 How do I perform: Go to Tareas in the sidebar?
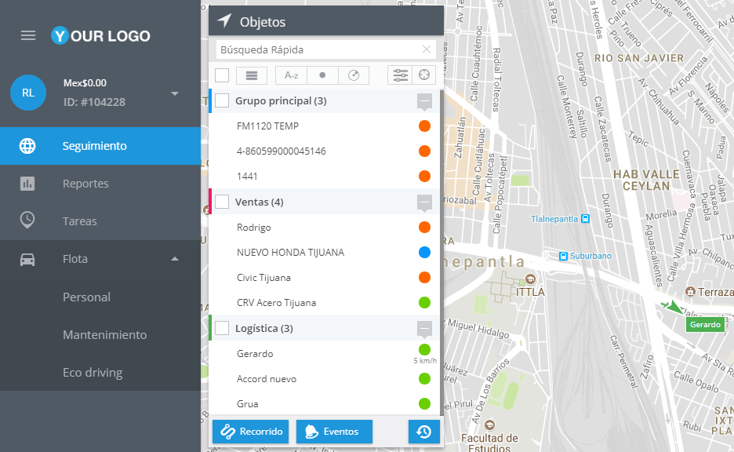coord(80,221)
